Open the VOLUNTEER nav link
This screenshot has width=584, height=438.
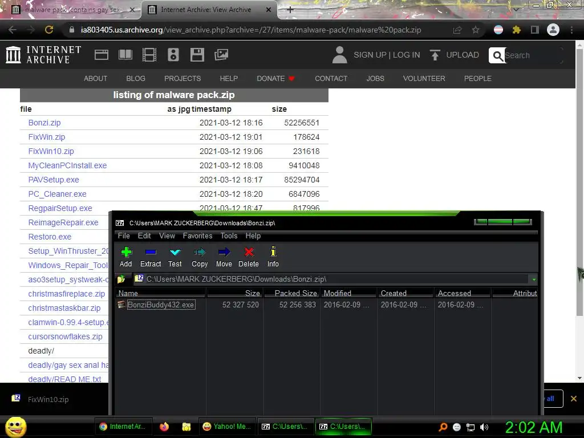[x=424, y=79]
